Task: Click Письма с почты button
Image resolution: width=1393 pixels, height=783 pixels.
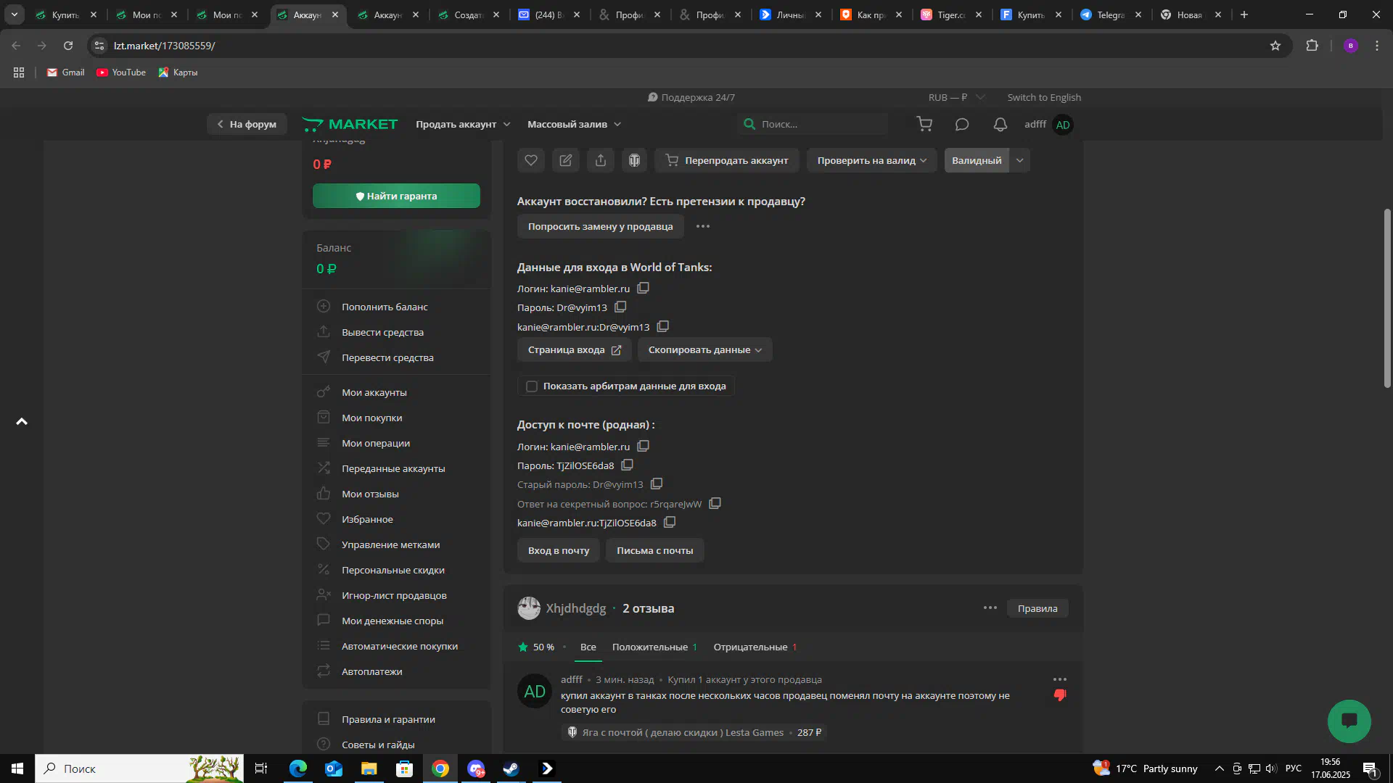Action: pos(654,550)
